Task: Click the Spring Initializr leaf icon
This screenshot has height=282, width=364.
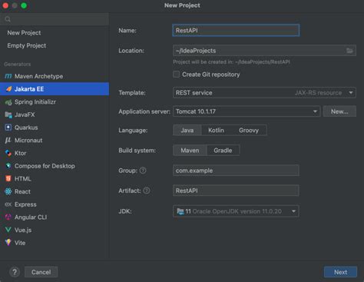Action: pyautogui.click(x=8, y=102)
